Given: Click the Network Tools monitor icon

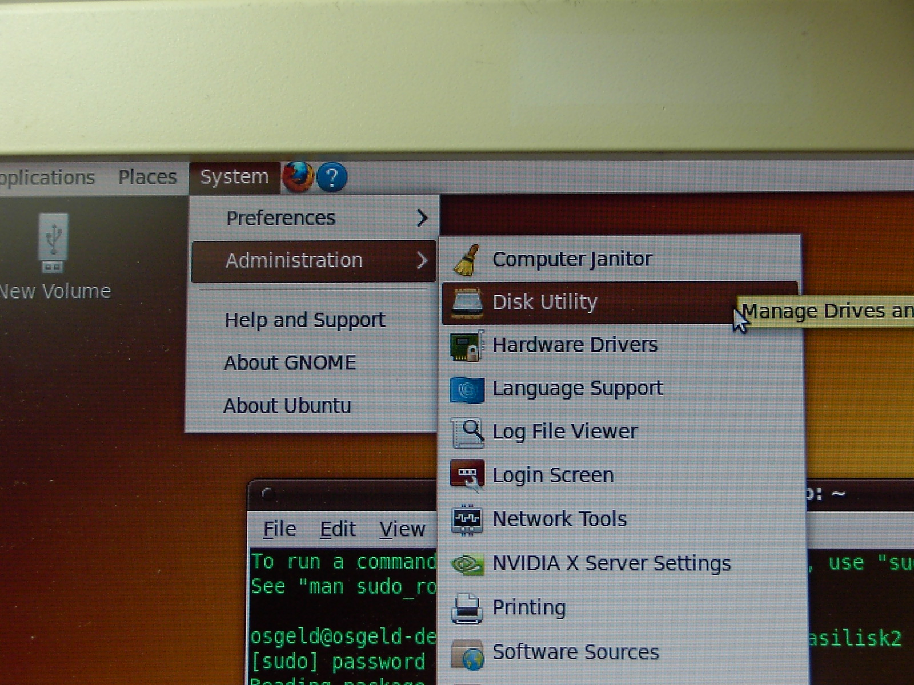Looking at the screenshot, I should coord(467,520).
